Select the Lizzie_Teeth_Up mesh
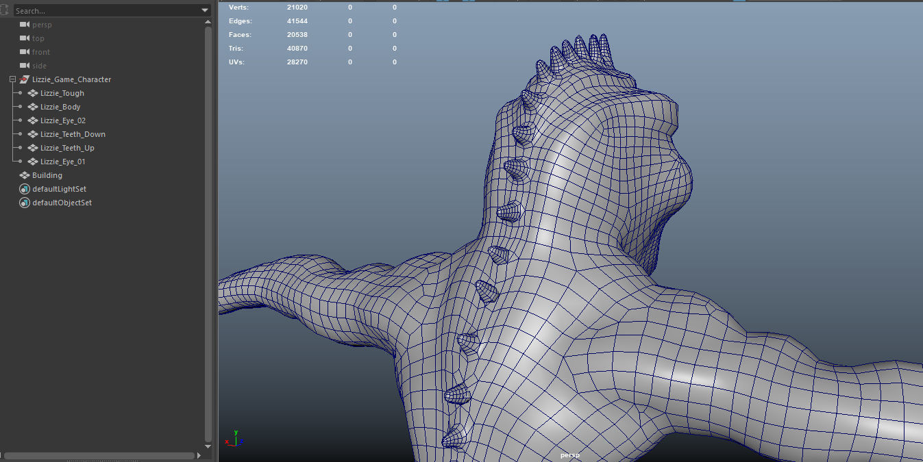 (x=67, y=148)
